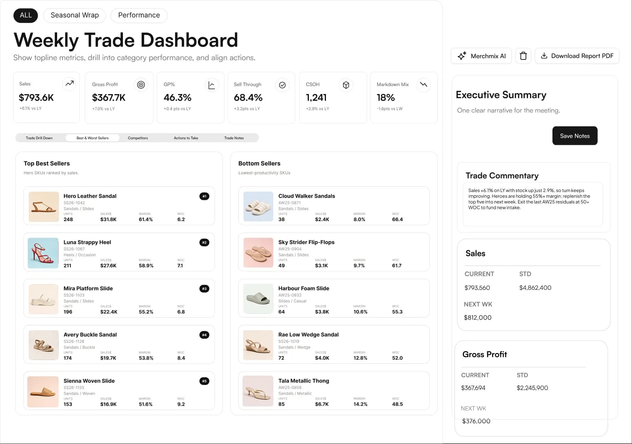
Task: Click Hero Leather Sandal margin 61.4%
Action: (x=146, y=219)
